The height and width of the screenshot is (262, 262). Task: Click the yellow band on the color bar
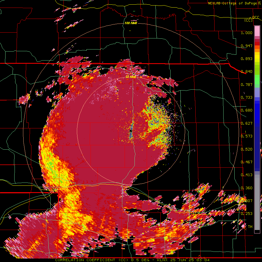point(257,57)
